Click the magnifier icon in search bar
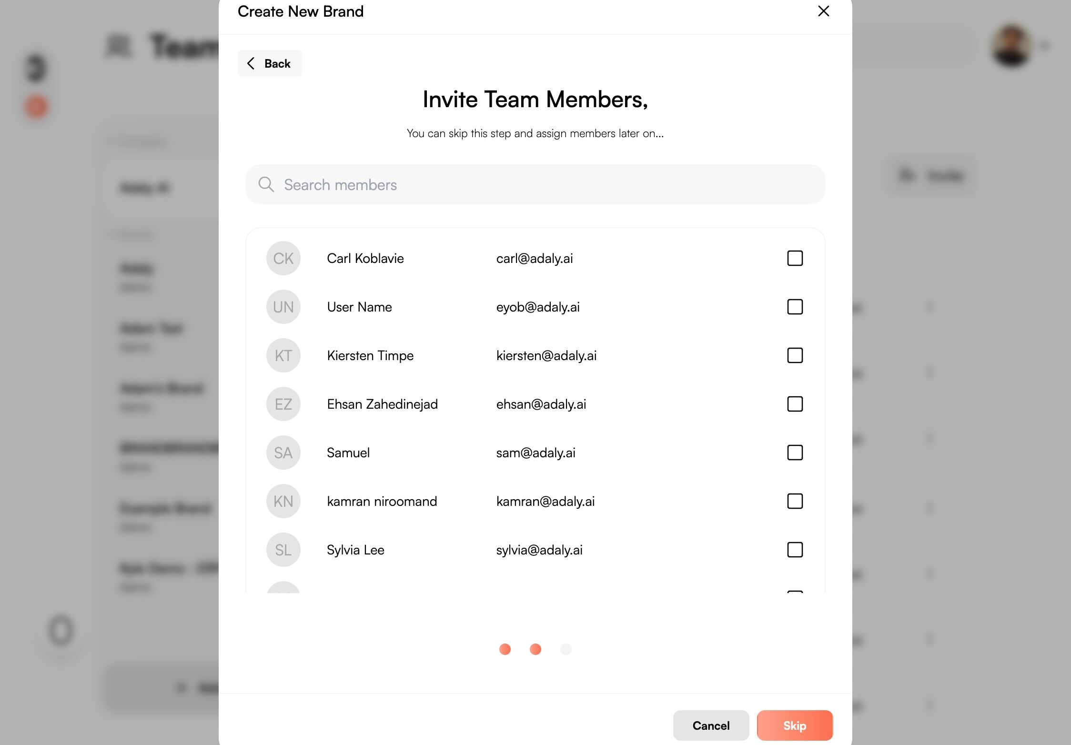This screenshot has height=745, width=1071. coord(266,184)
